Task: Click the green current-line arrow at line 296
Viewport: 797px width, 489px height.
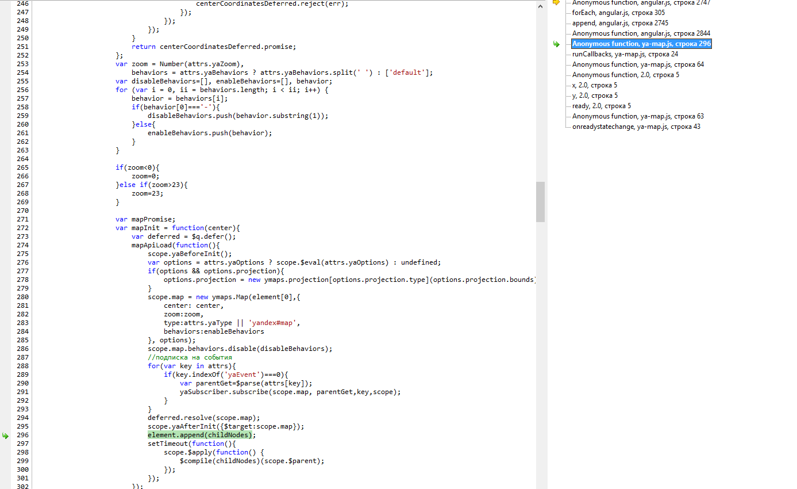Action: (5, 435)
